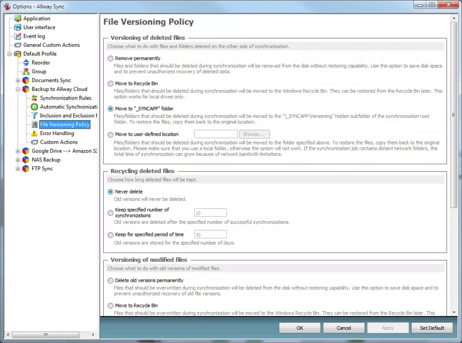
Task: Select Keep specified number of synchronizations
Action: click(111, 213)
